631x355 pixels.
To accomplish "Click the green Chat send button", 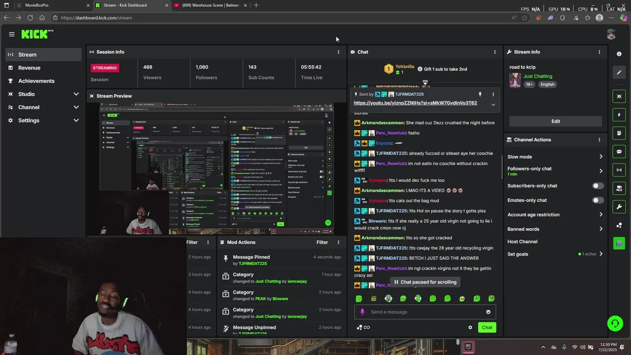I will tap(487, 327).
